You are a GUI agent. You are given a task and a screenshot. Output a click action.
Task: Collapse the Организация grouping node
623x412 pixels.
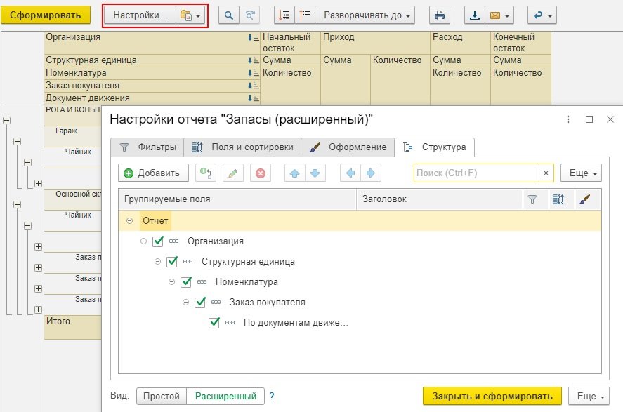[143, 241]
